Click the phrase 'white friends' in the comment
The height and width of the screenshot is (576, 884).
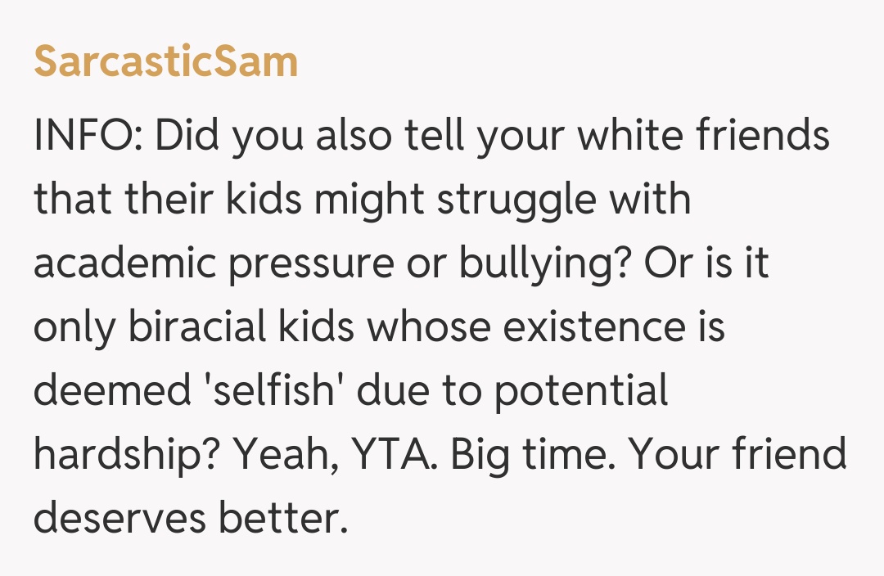pyautogui.click(x=704, y=137)
